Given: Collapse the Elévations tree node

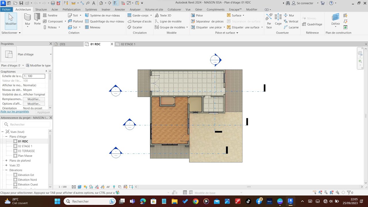Looking at the screenshot, I should 6,170.
